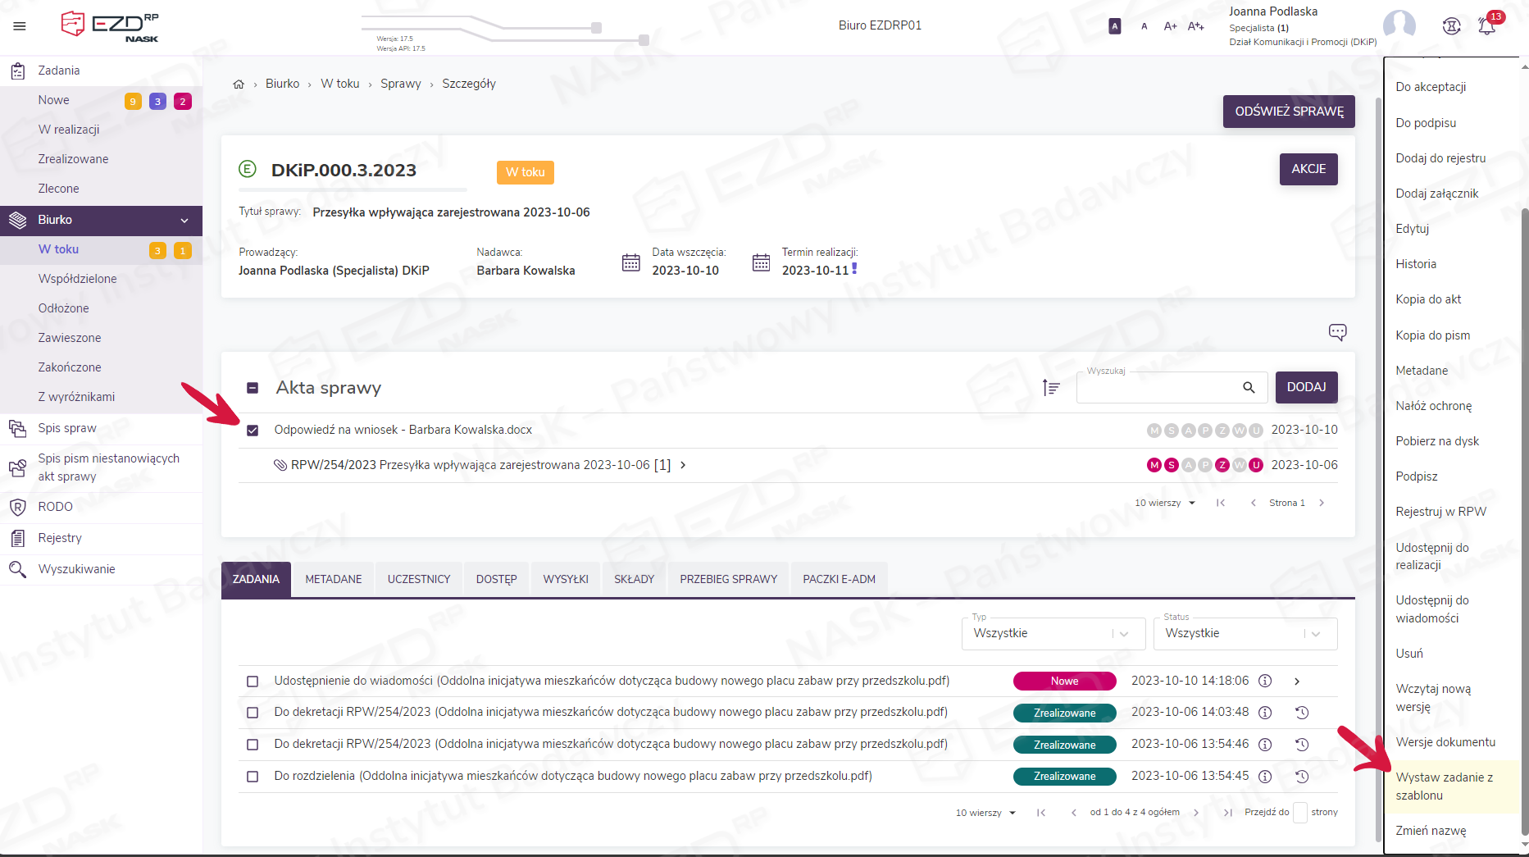
Task: Click the home breadcrumb icon
Action: pos(239,84)
